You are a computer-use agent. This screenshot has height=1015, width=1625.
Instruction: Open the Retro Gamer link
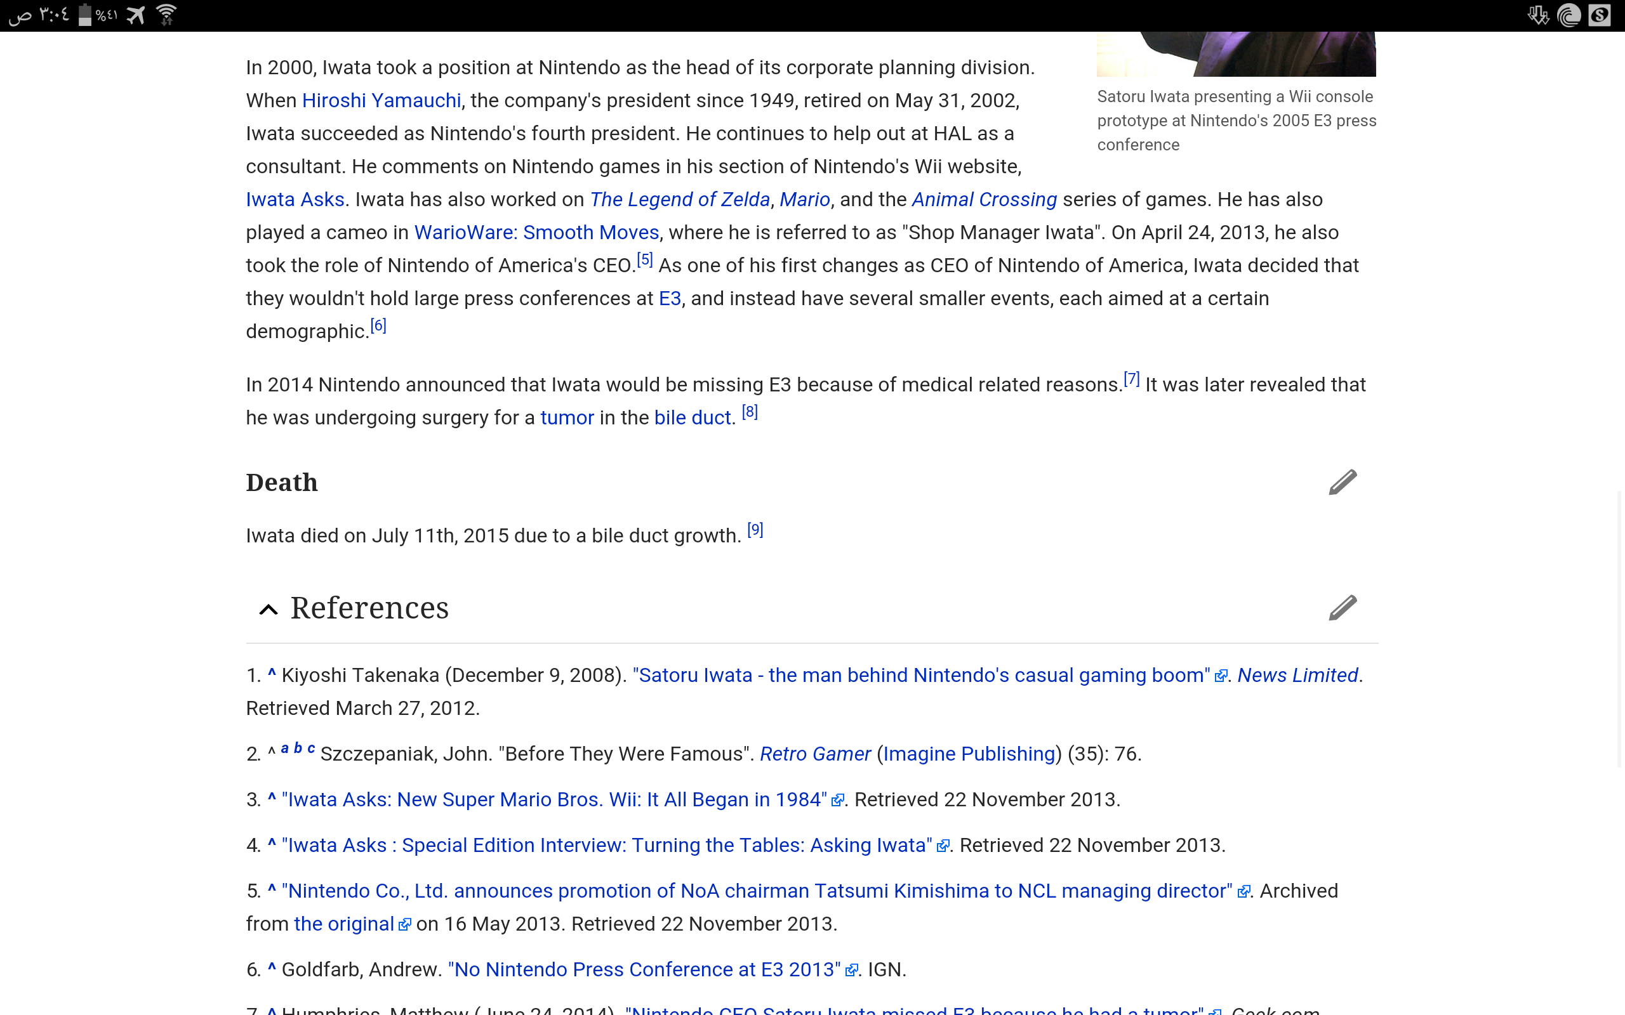pos(815,754)
